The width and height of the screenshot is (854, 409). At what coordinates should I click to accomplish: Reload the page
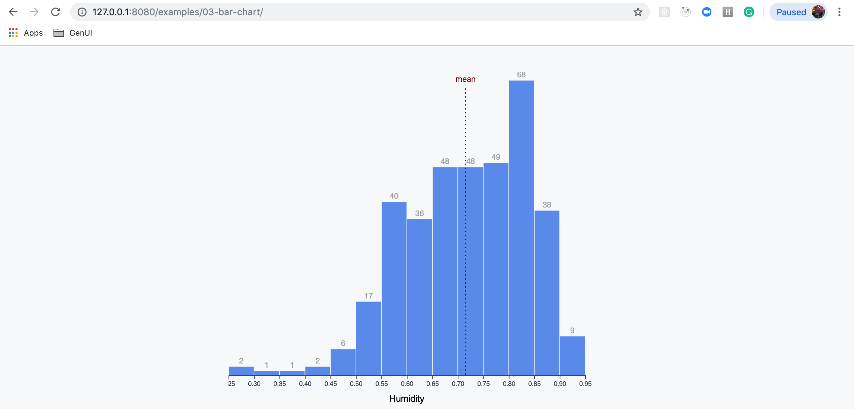click(55, 12)
